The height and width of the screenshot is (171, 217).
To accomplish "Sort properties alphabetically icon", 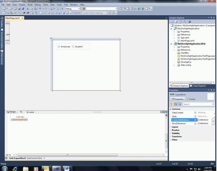I will [x=176, y=104].
